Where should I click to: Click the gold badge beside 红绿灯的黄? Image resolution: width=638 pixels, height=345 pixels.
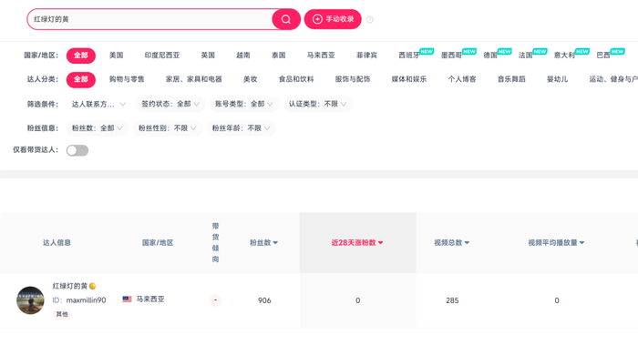tap(93, 286)
